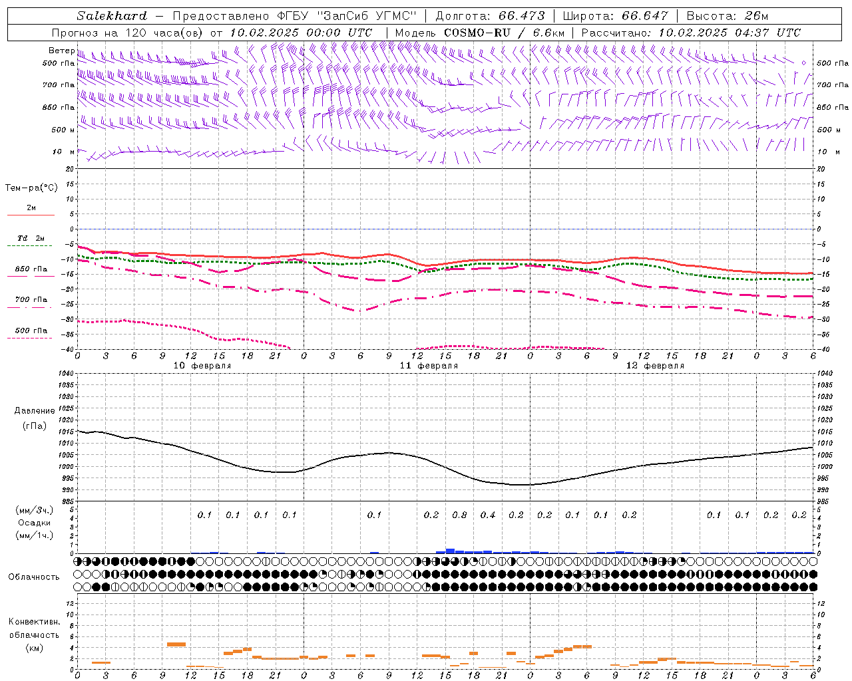Click the tallest blue precipitation bar
Viewport: 852px width, 681px height.
click(x=450, y=551)
